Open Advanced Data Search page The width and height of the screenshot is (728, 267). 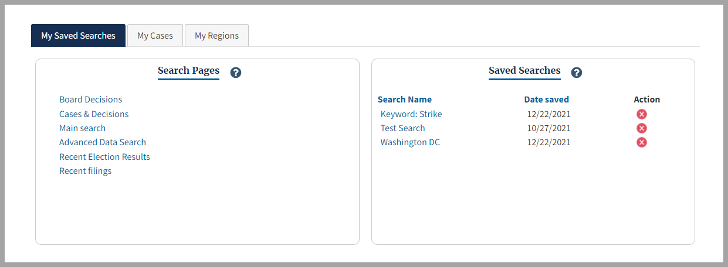(103, 142)
